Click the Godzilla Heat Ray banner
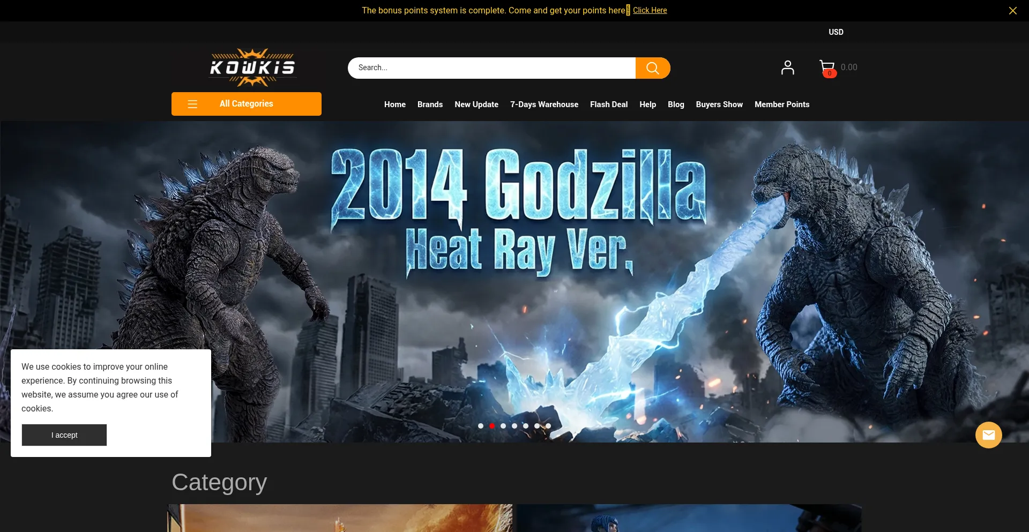Image resolution: width=1029 pixels, height=532 pixels. pyautogui.click(x=514, y=268)
